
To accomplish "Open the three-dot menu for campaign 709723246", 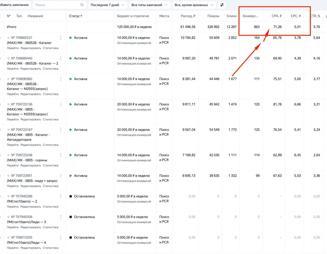I will (61, 155).
